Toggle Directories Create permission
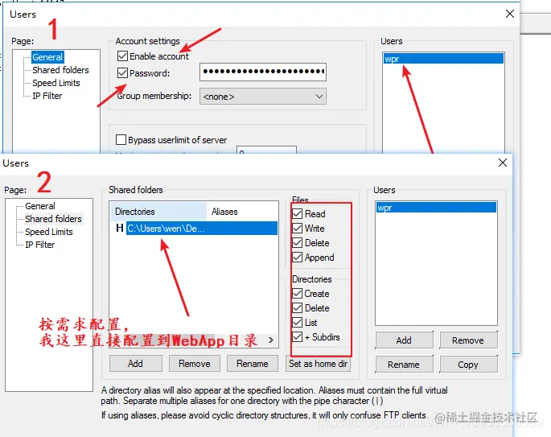Image resolution: width=551 pixels, height=437 pixels. 298,294
